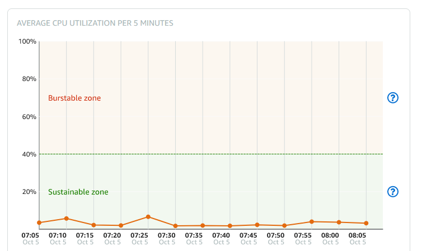Select the 07:55 CPU data point
Screen dimensions: 436x251
[x=312, y=221]
